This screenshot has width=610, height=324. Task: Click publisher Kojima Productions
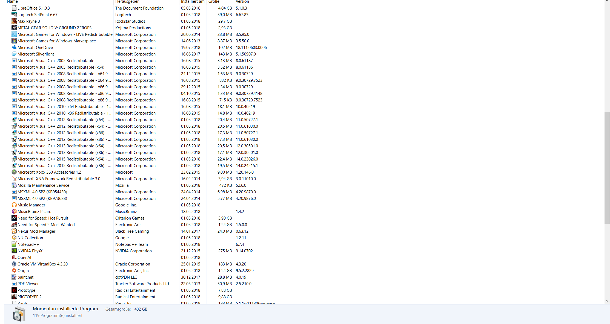click(x=133, y=28)
